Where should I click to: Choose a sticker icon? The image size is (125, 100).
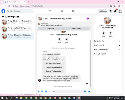point(46,92)
